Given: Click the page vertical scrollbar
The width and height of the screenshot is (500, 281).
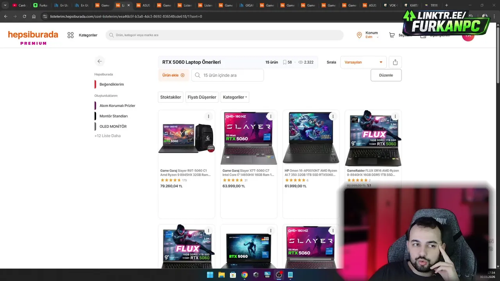Looking at the screenshot, I should coord(498,55).
